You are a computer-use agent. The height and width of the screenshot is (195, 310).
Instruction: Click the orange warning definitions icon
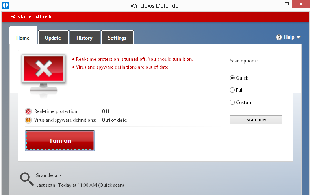coord(28,120)
